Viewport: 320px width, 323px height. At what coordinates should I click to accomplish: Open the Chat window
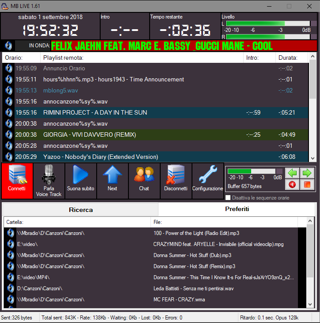coord(144,181)
